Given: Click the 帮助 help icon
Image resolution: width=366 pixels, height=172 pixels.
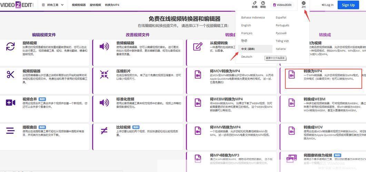Looking at the screenshot, I should (x=263, y=3).
